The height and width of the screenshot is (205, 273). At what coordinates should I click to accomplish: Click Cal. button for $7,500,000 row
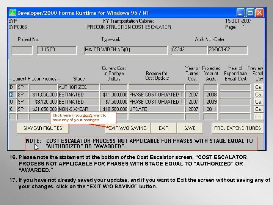click(x=259, y=102)
